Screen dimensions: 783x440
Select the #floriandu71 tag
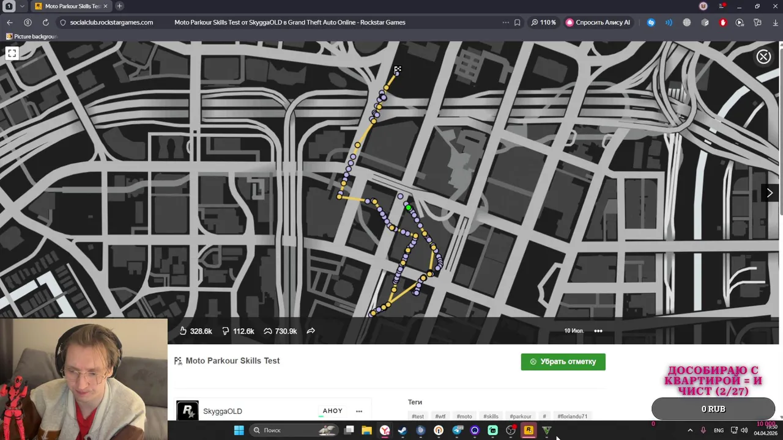572,416
